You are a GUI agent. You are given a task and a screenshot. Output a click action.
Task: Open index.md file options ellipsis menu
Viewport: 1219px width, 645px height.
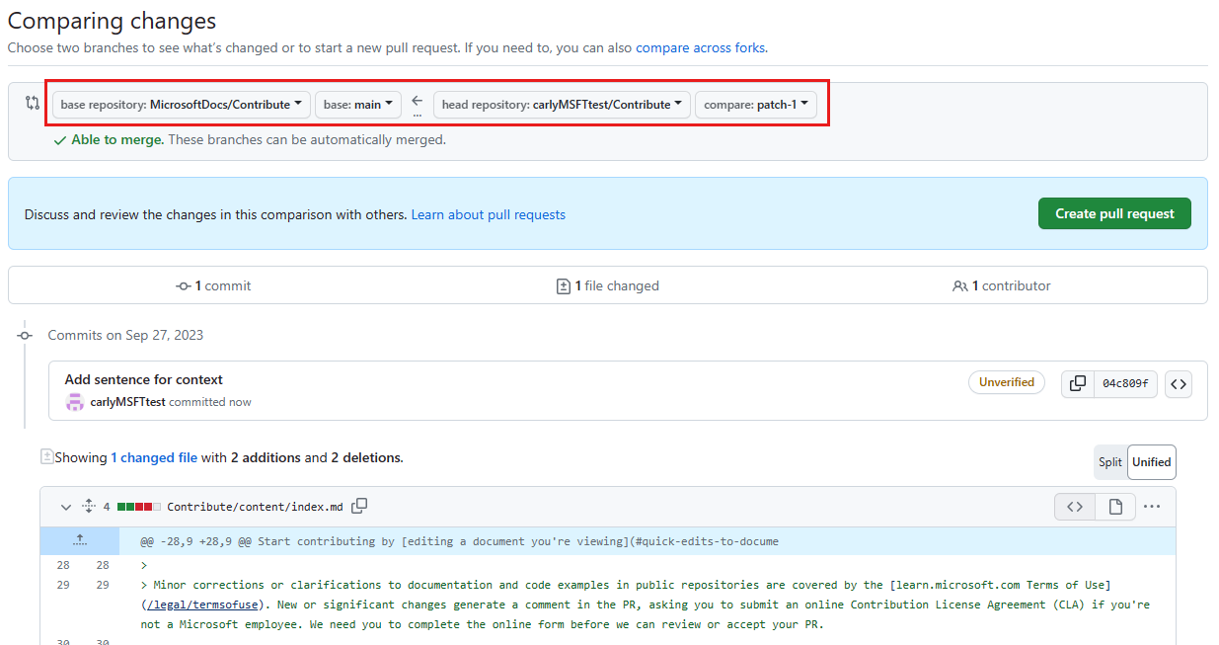point(1152,507)
